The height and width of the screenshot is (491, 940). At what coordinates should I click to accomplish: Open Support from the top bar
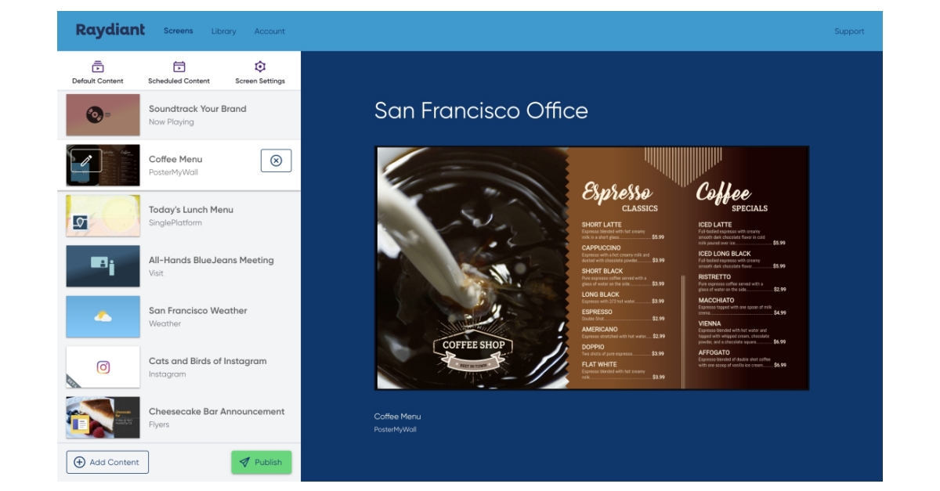pos(850,31)
